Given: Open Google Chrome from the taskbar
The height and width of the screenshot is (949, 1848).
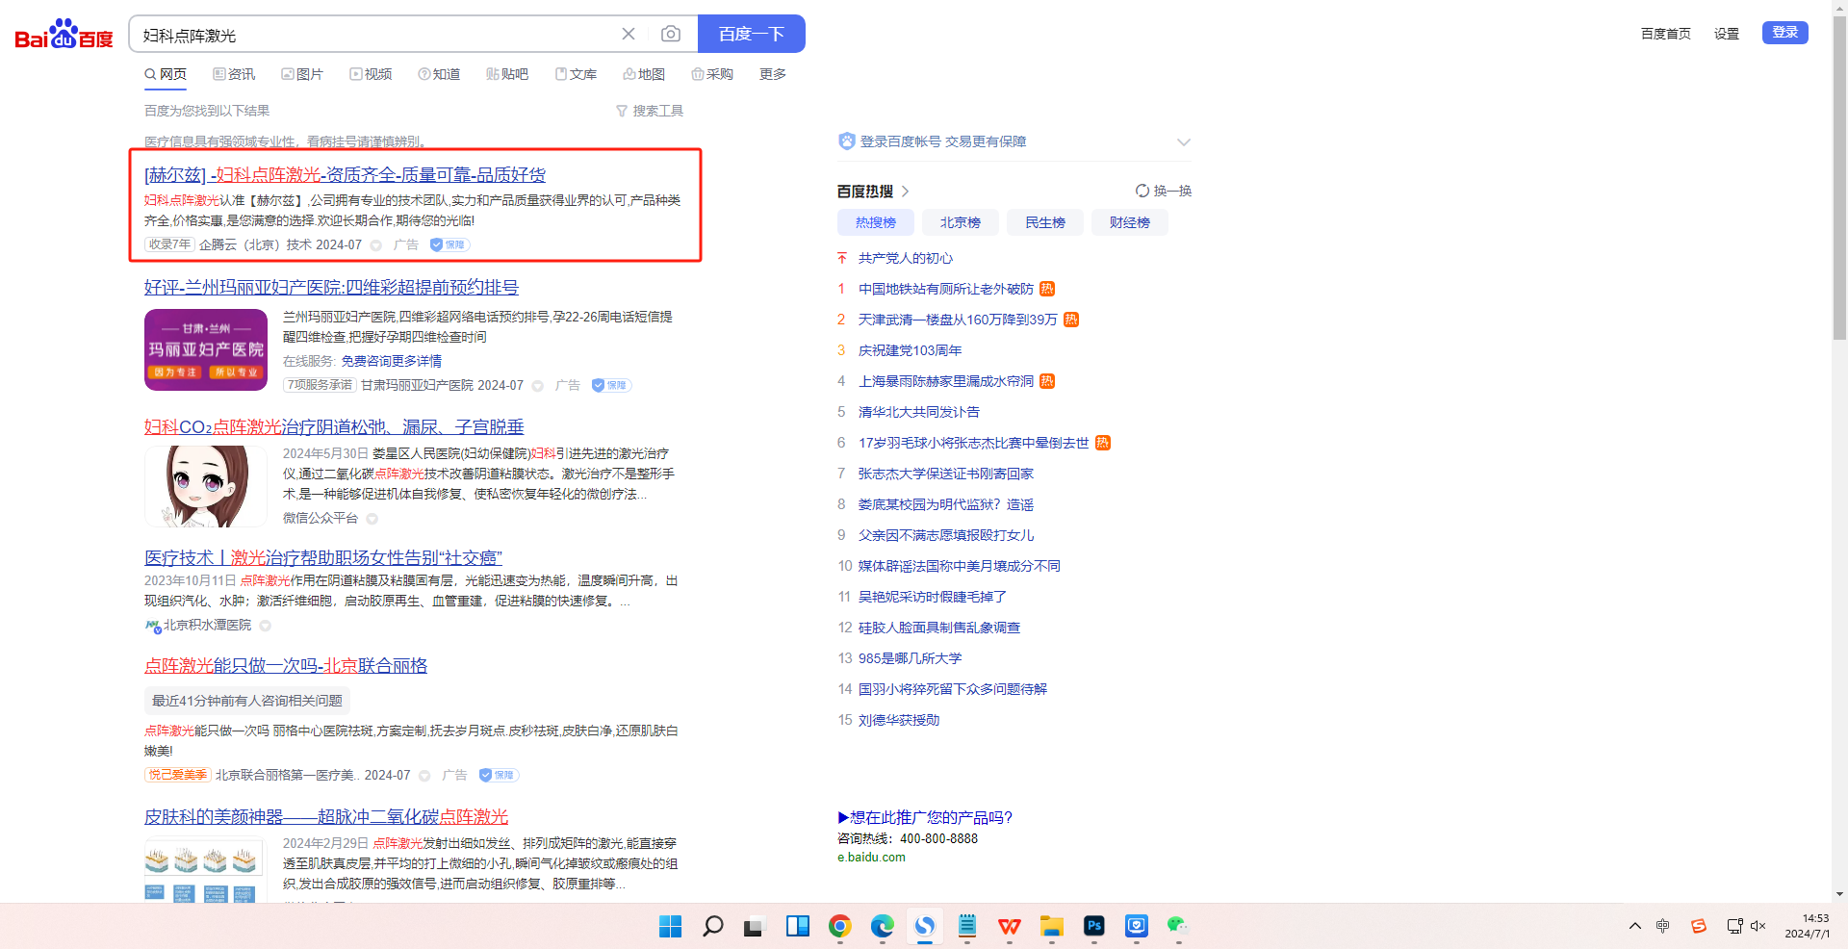Looking at the screenshot, I should click(x=839, y=926).
